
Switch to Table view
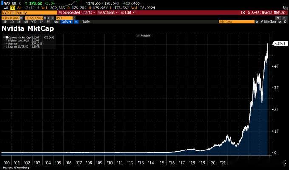86,22
